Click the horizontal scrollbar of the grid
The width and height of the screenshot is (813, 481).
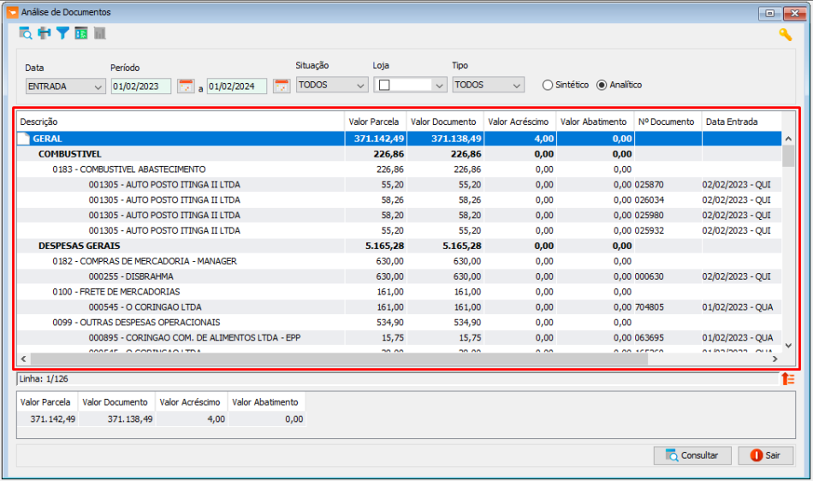point(400,359)
